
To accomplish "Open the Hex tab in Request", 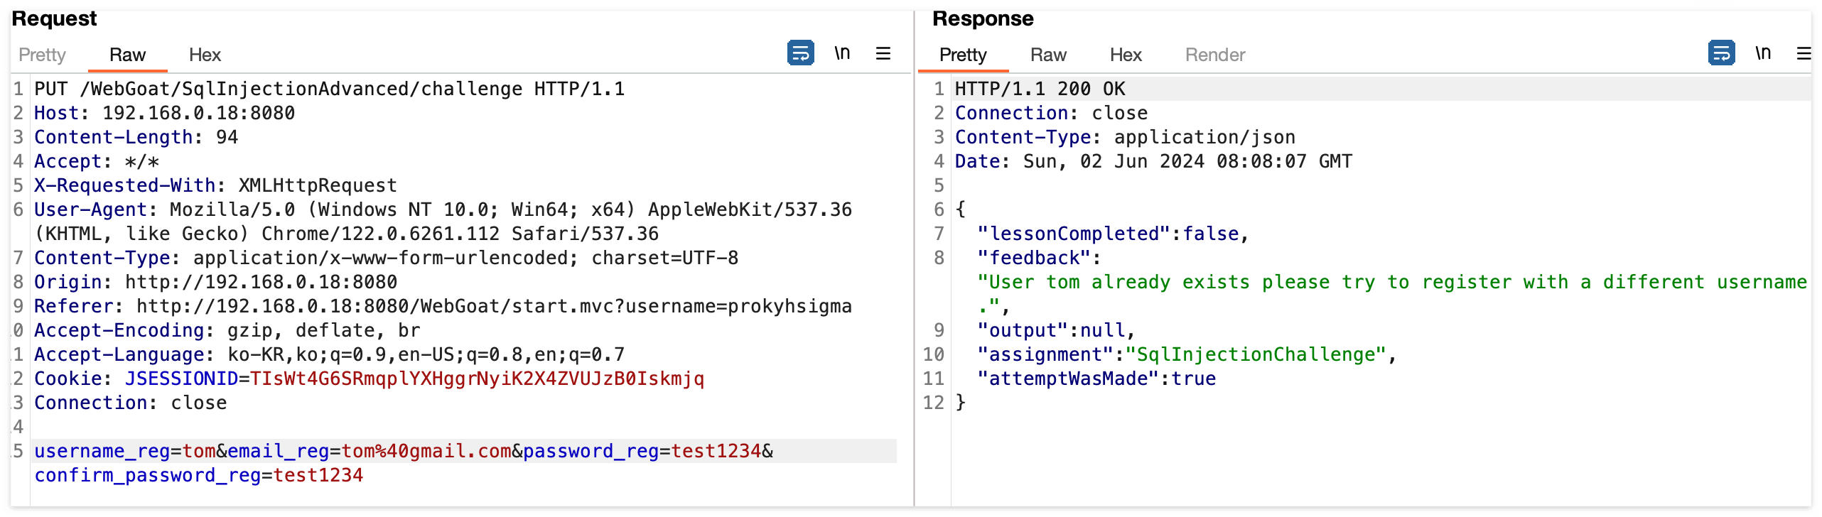I will point(205,55).
